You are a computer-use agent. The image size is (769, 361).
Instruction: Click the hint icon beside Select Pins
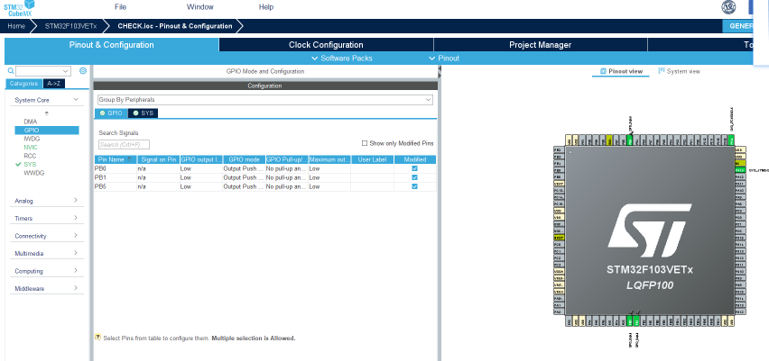pyautogui.click(x=97, y=337)
